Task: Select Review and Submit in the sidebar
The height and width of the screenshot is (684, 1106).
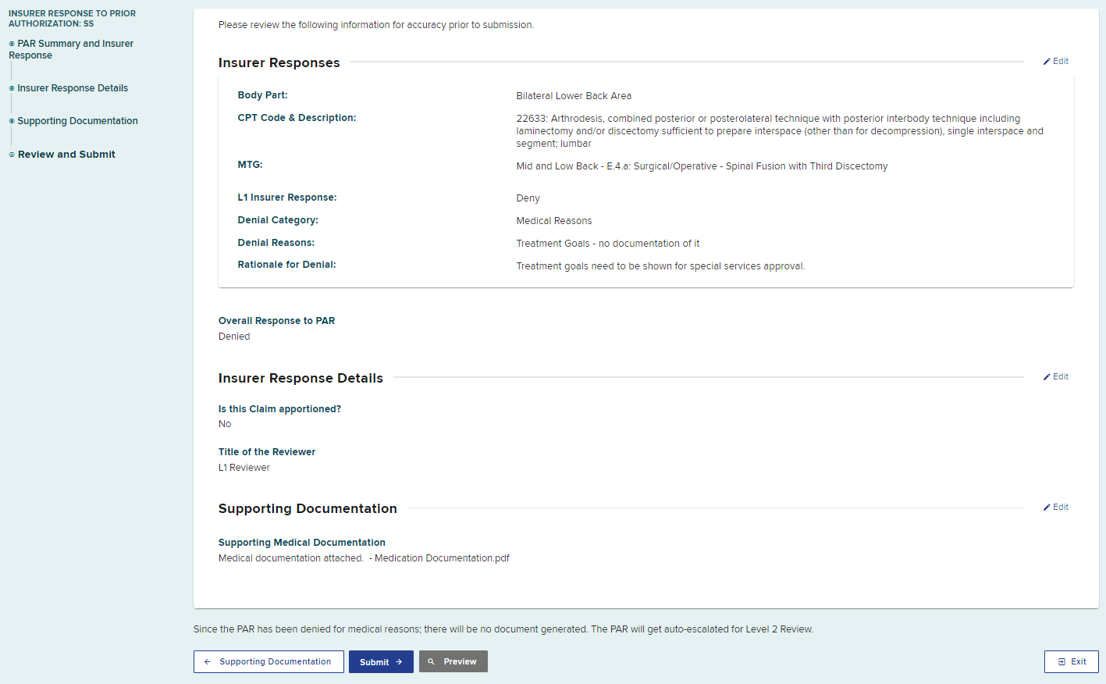Action: (66, 155)
